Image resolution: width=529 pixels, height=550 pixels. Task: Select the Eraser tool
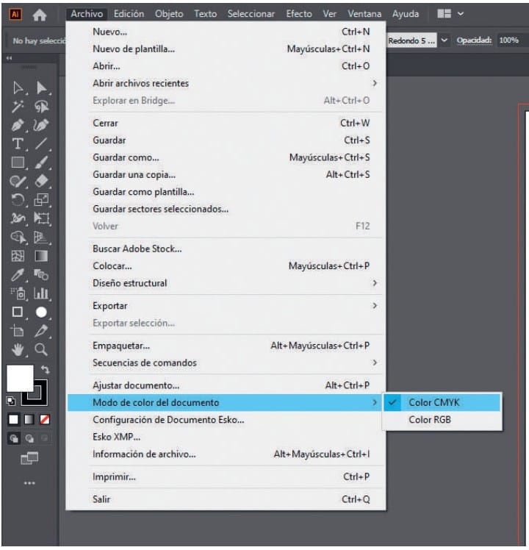point(42,181)
